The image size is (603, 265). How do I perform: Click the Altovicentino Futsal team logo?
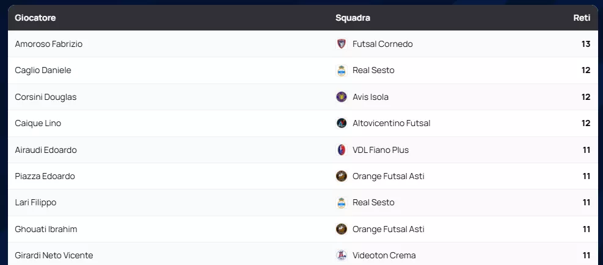point(342,123)
